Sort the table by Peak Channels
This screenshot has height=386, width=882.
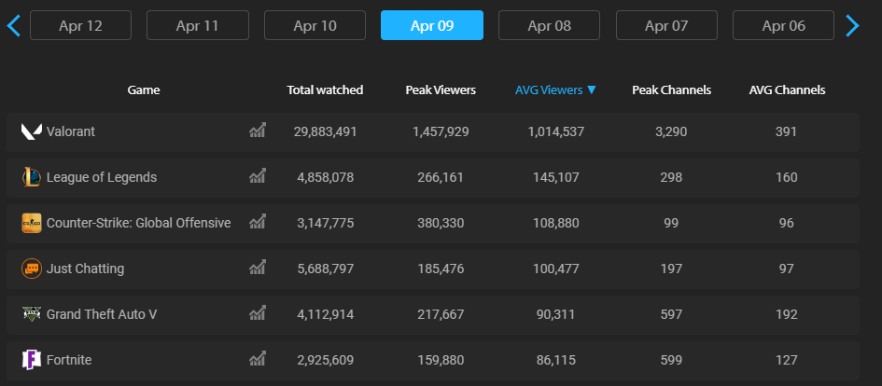click(671, 90)
